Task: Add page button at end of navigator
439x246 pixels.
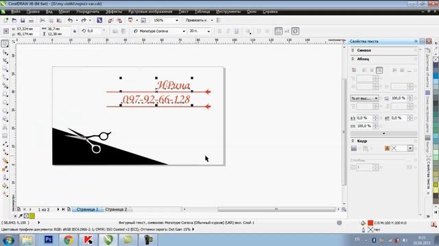Action: pos(69,210)
